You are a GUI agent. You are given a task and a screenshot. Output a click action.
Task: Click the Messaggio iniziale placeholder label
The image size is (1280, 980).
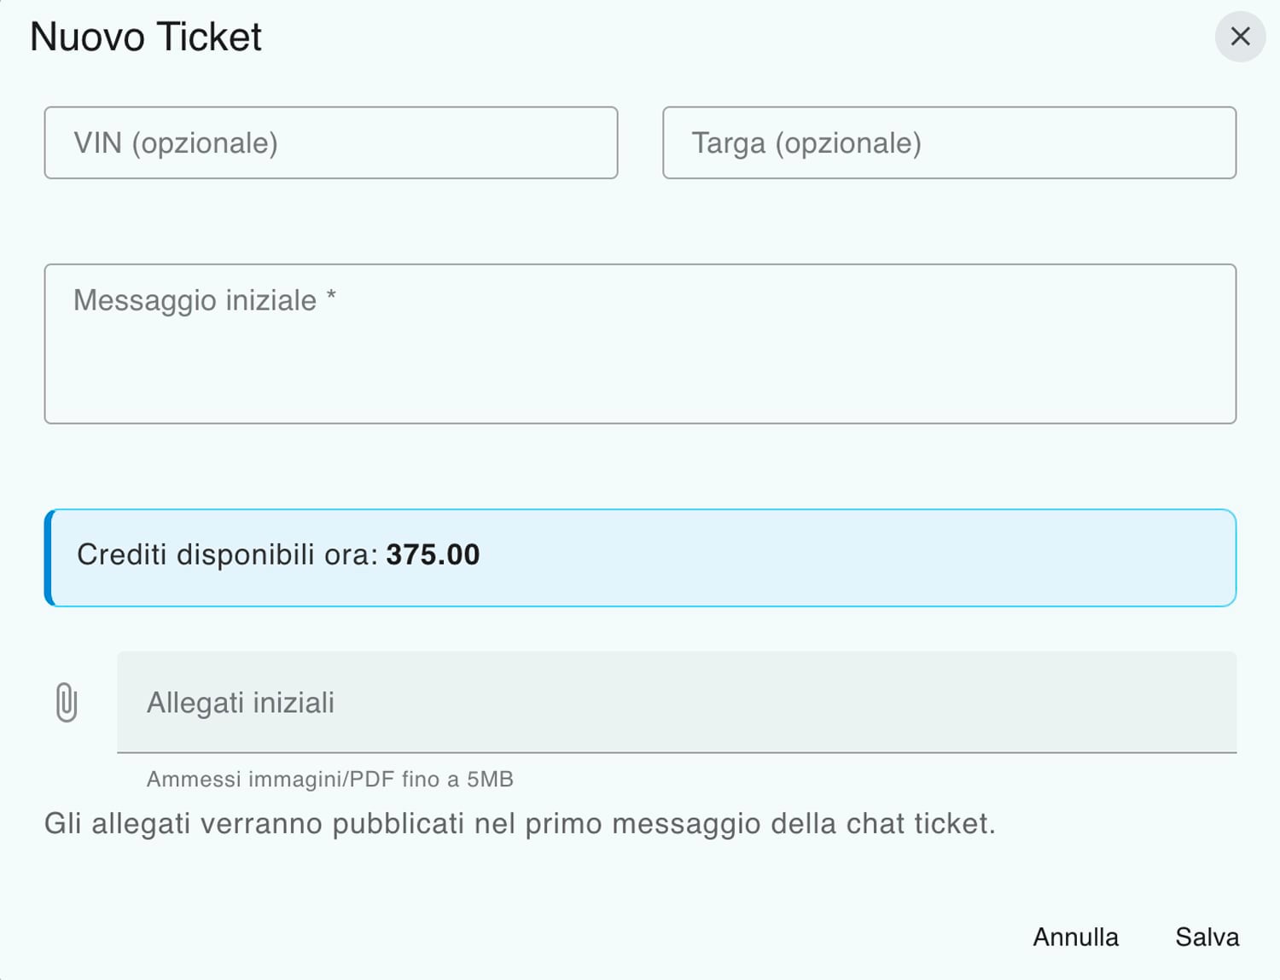(x=195, y=300)
